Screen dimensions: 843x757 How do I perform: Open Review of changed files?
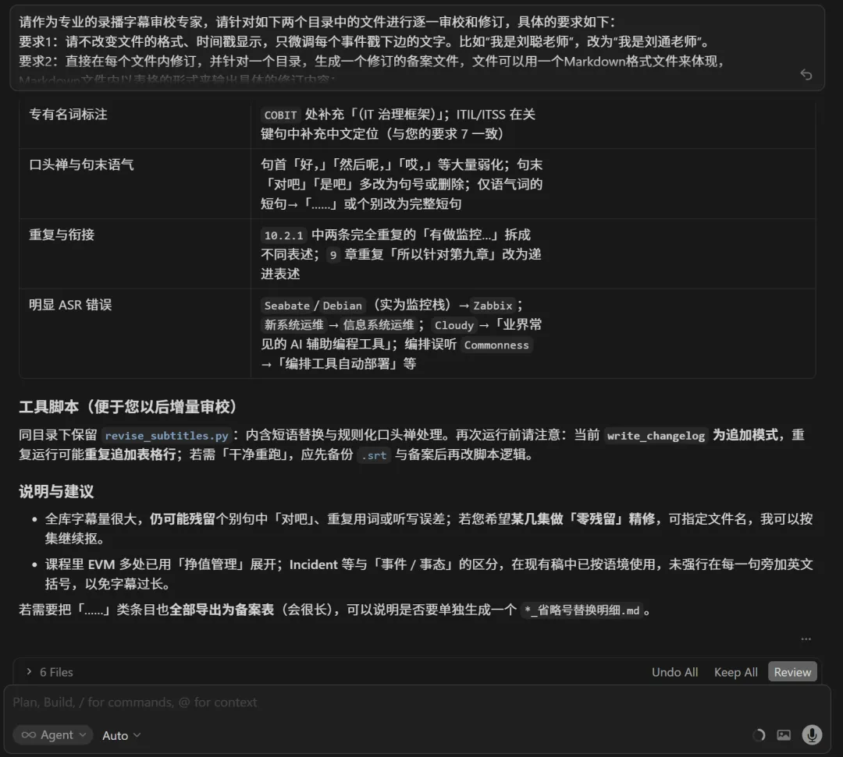(792, 672)
